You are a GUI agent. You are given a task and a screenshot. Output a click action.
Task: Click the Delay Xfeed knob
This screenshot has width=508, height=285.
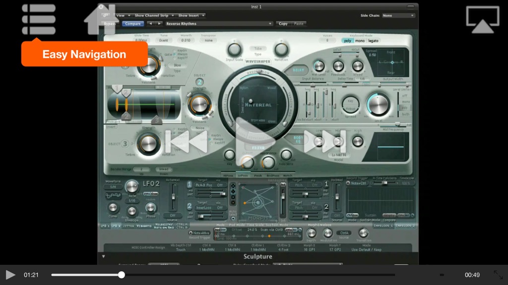pos(357,66)
